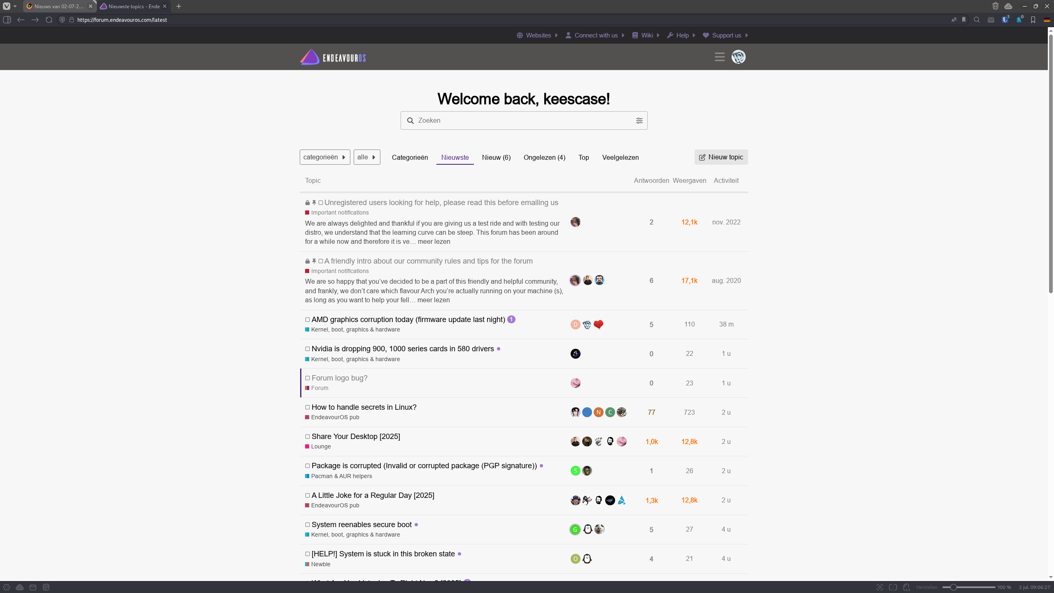This screenshot has width=1054, height=593.
Task: Tick the checkbox for AMD graphics corruption topic
Action: pyautogui.click(x=308, y=320)
